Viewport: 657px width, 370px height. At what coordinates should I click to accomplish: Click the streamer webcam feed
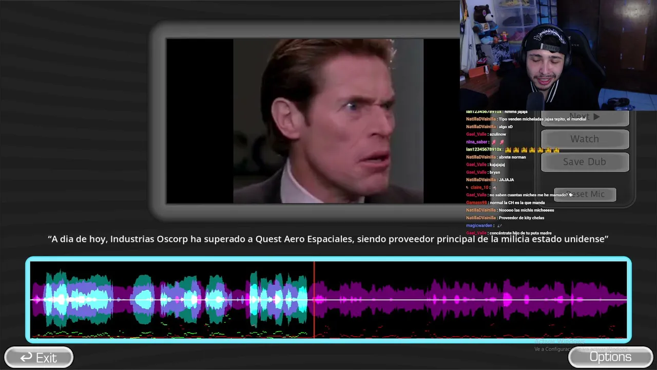pos(558,55)
